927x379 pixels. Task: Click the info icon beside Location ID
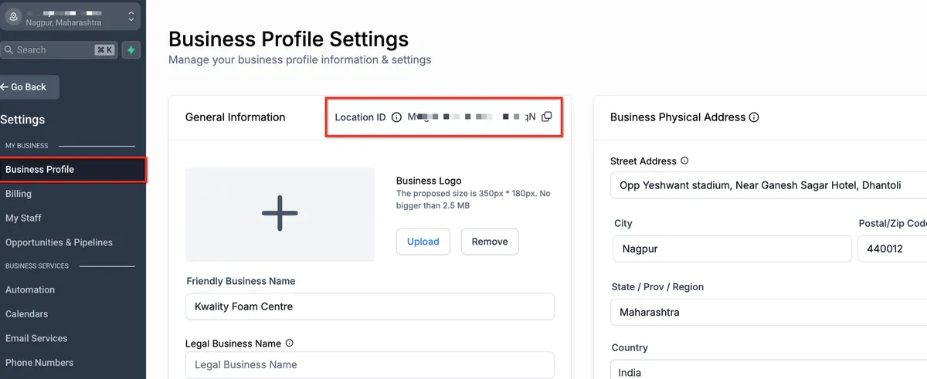[x=396, y=117]
